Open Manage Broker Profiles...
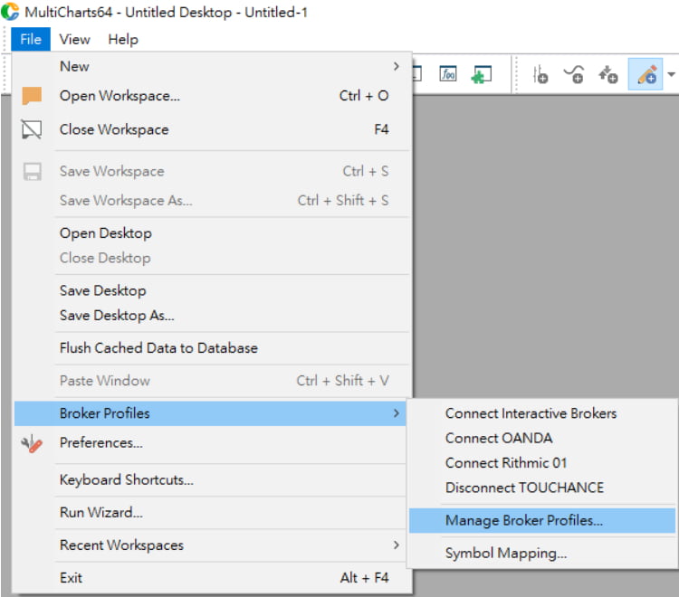 pos(542,520)
